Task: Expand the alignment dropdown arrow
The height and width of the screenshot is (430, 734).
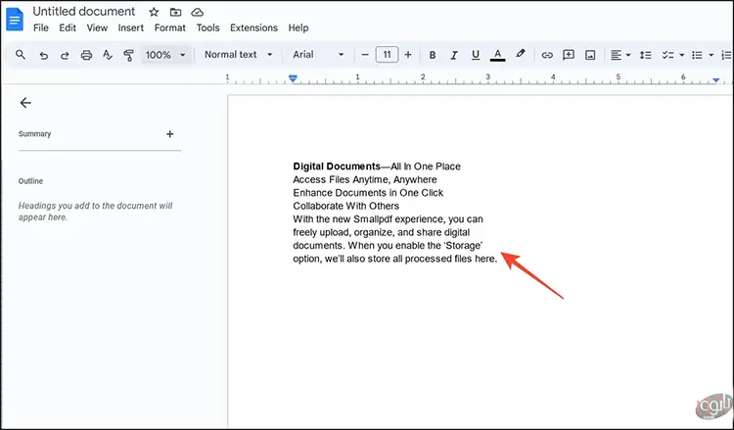Action: [x=628, y=55]
